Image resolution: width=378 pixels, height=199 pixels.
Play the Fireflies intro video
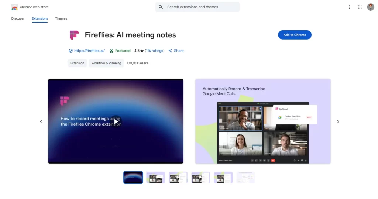pyautogui.click(x=116, y=121)
